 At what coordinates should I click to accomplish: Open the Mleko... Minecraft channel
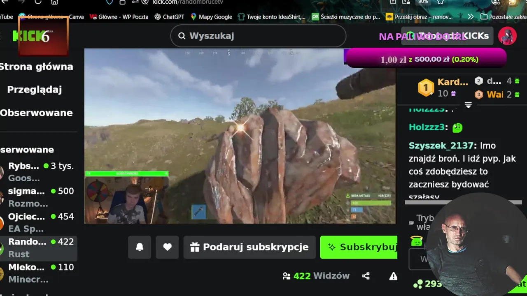click(39, 273)
